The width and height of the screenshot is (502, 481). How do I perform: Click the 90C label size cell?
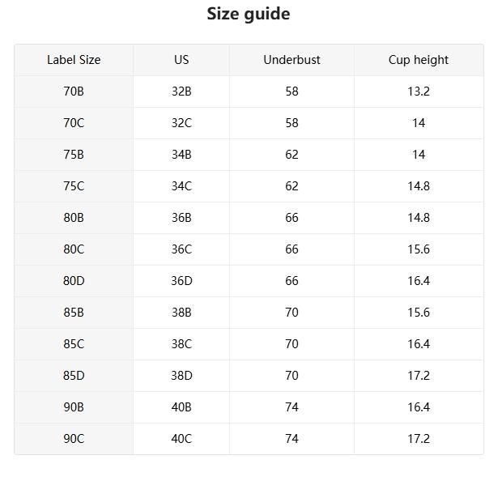[x=74, y=439]
